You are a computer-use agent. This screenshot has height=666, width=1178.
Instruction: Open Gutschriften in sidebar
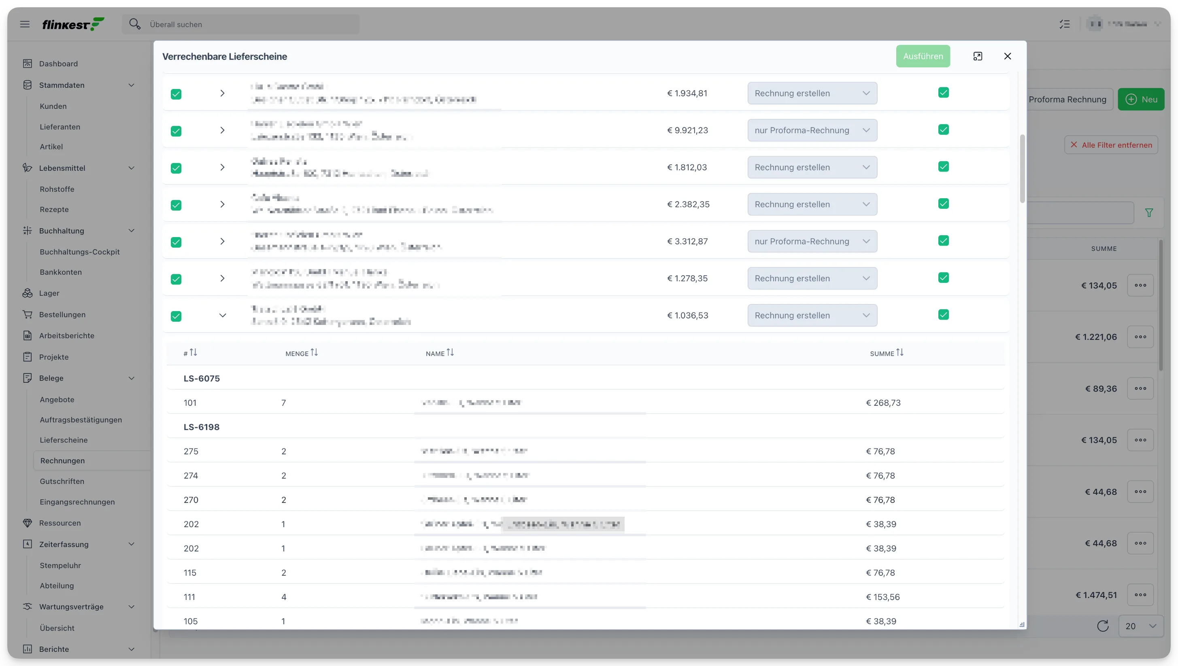[62, 481]
